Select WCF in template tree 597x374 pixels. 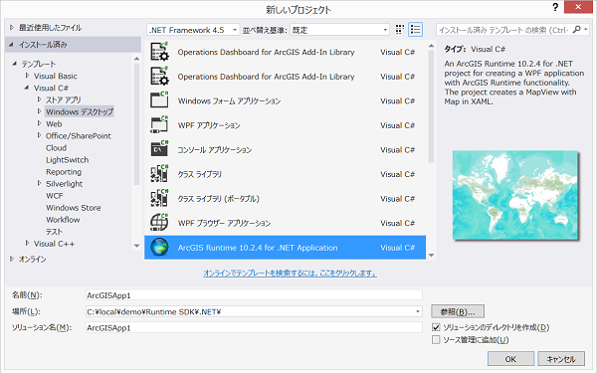(55, 196)
